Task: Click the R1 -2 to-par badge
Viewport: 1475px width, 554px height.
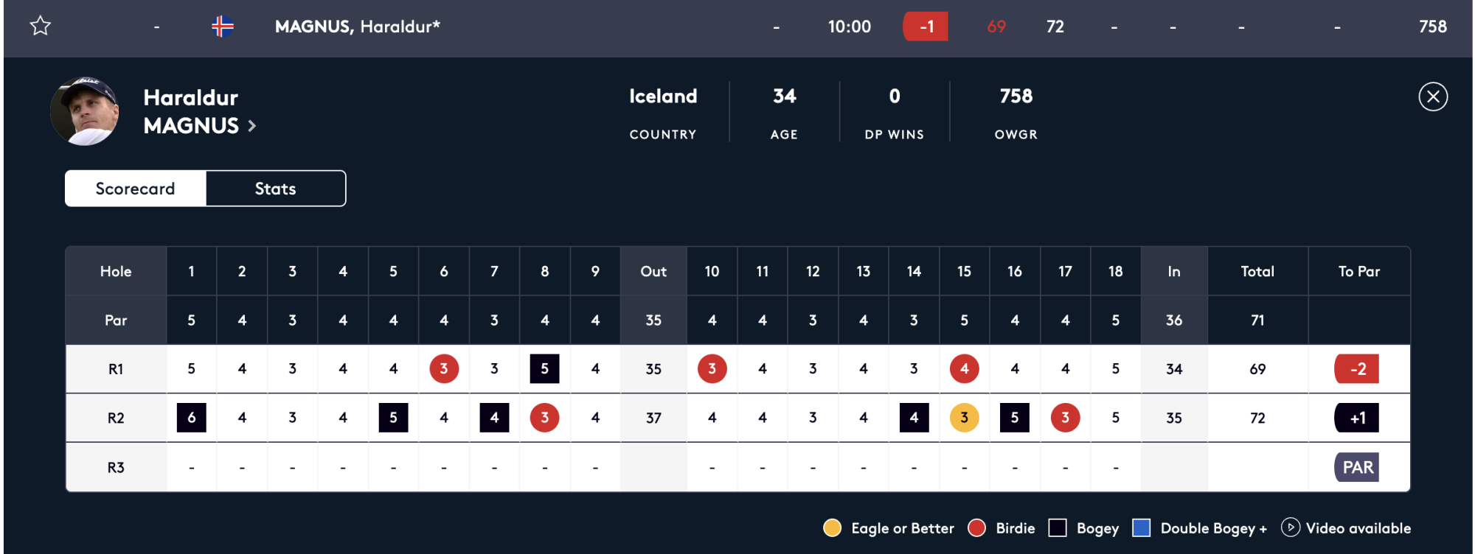Action: (x=1357, y=369)
